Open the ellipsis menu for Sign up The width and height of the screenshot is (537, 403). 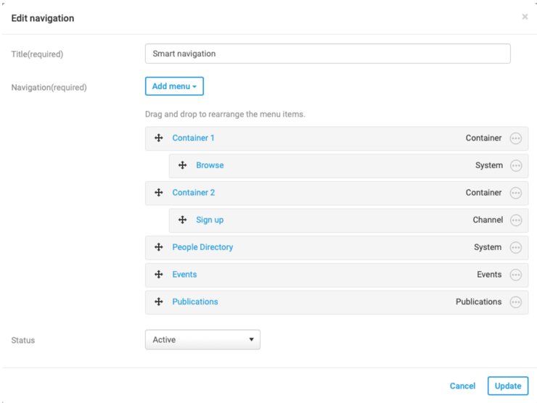click(515, 220)
